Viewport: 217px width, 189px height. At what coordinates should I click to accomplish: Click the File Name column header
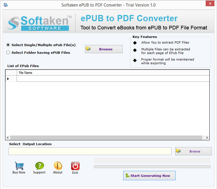(113, 73)
